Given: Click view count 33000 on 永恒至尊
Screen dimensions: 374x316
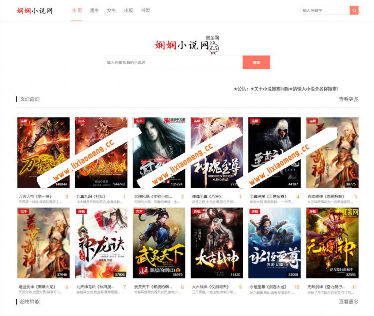Looking at the screenshot, I should pos(293,275).
